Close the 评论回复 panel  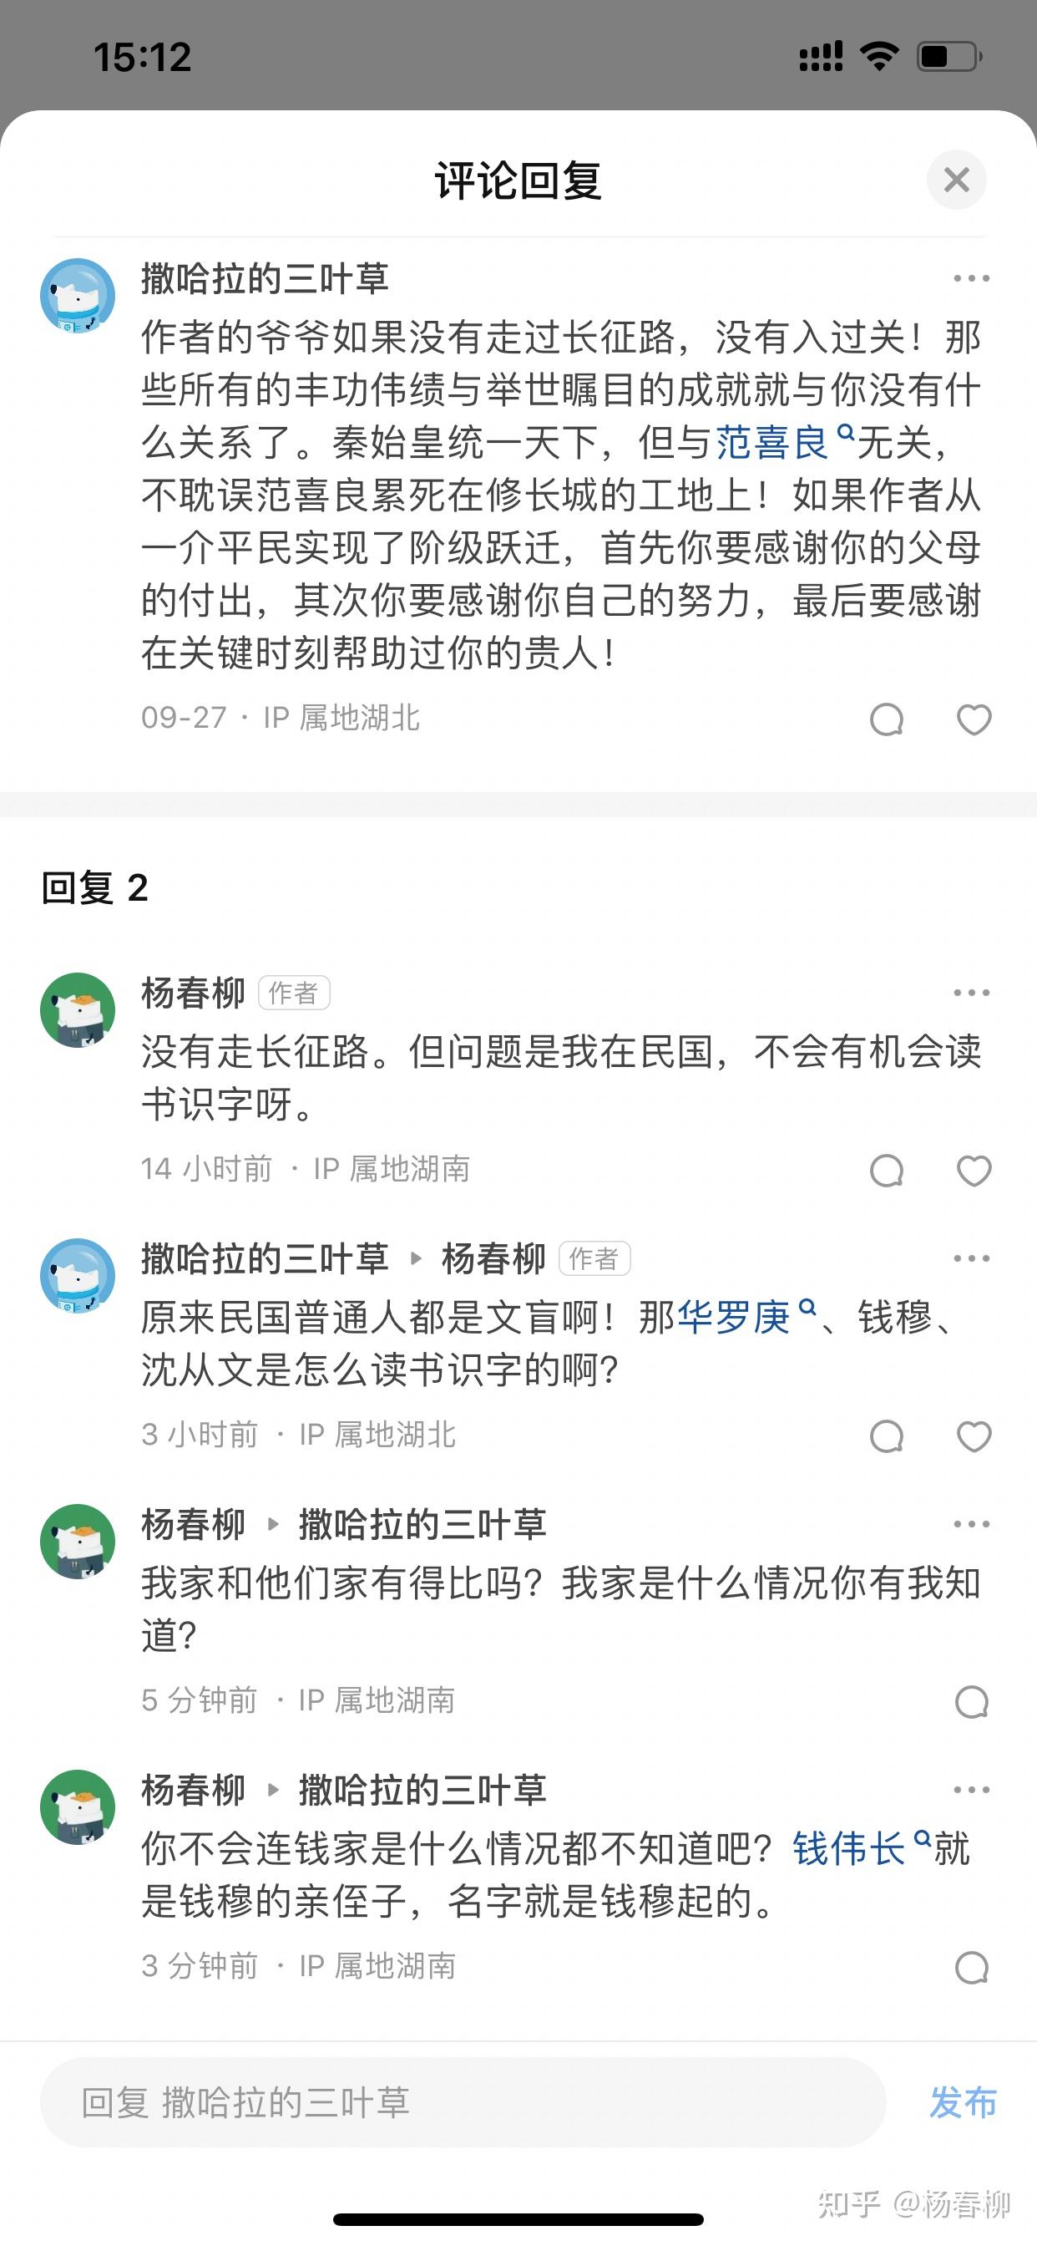(956, 180)
